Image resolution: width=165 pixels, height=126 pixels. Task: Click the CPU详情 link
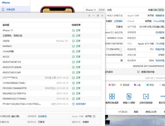pos(160,44)
